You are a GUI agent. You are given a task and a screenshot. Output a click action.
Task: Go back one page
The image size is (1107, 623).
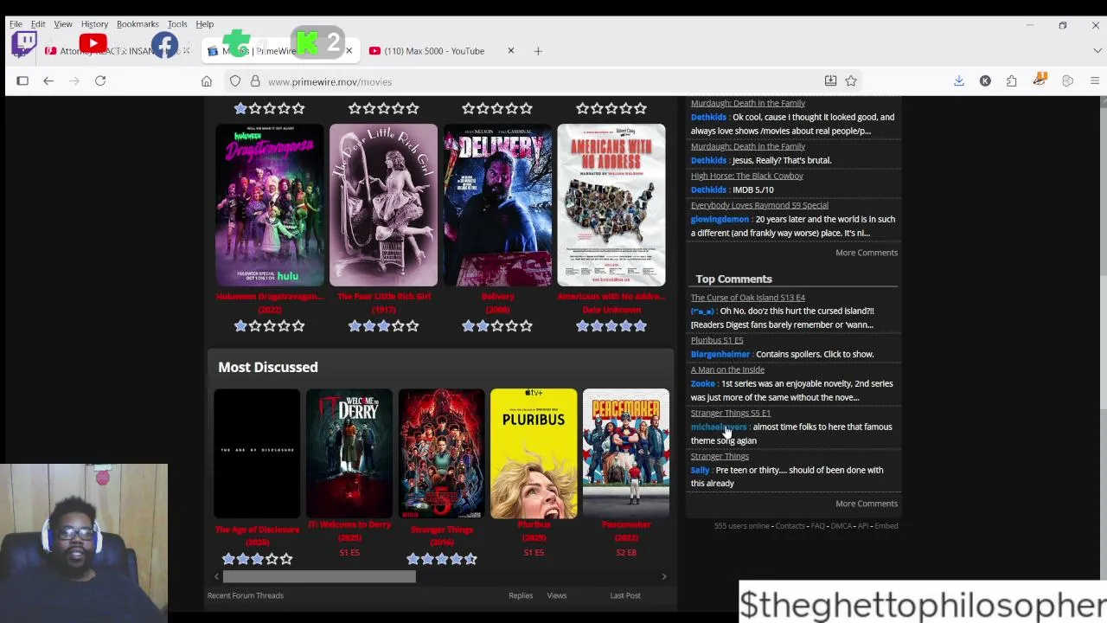(48, 81)
